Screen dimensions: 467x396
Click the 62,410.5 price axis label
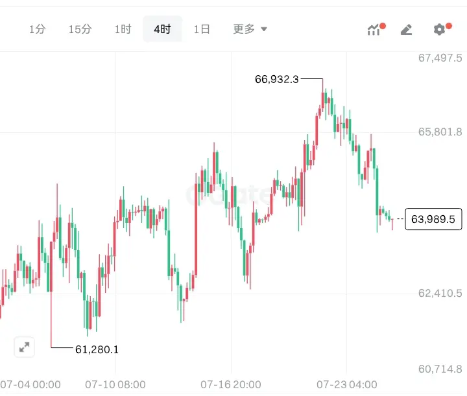click(440, 294)
